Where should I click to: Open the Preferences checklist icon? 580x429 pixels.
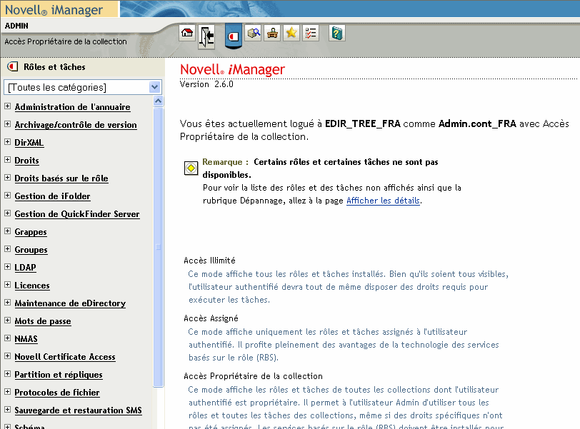pyautogui.click(x=311, y=34)
